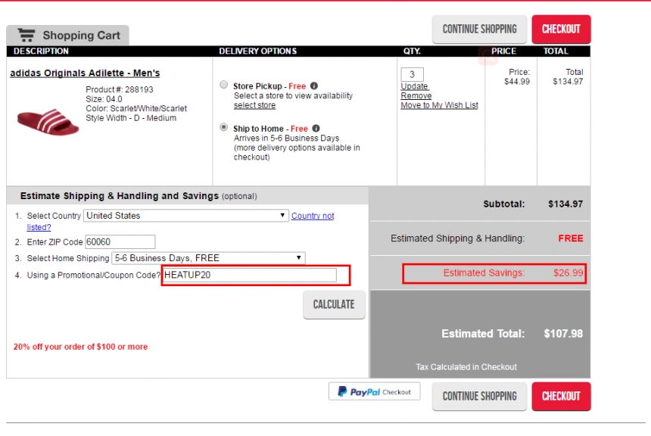This screenshot has width=651, height=436.
Task: Click info icon next to Store Pickup
Action: click(x=314, y=86)
